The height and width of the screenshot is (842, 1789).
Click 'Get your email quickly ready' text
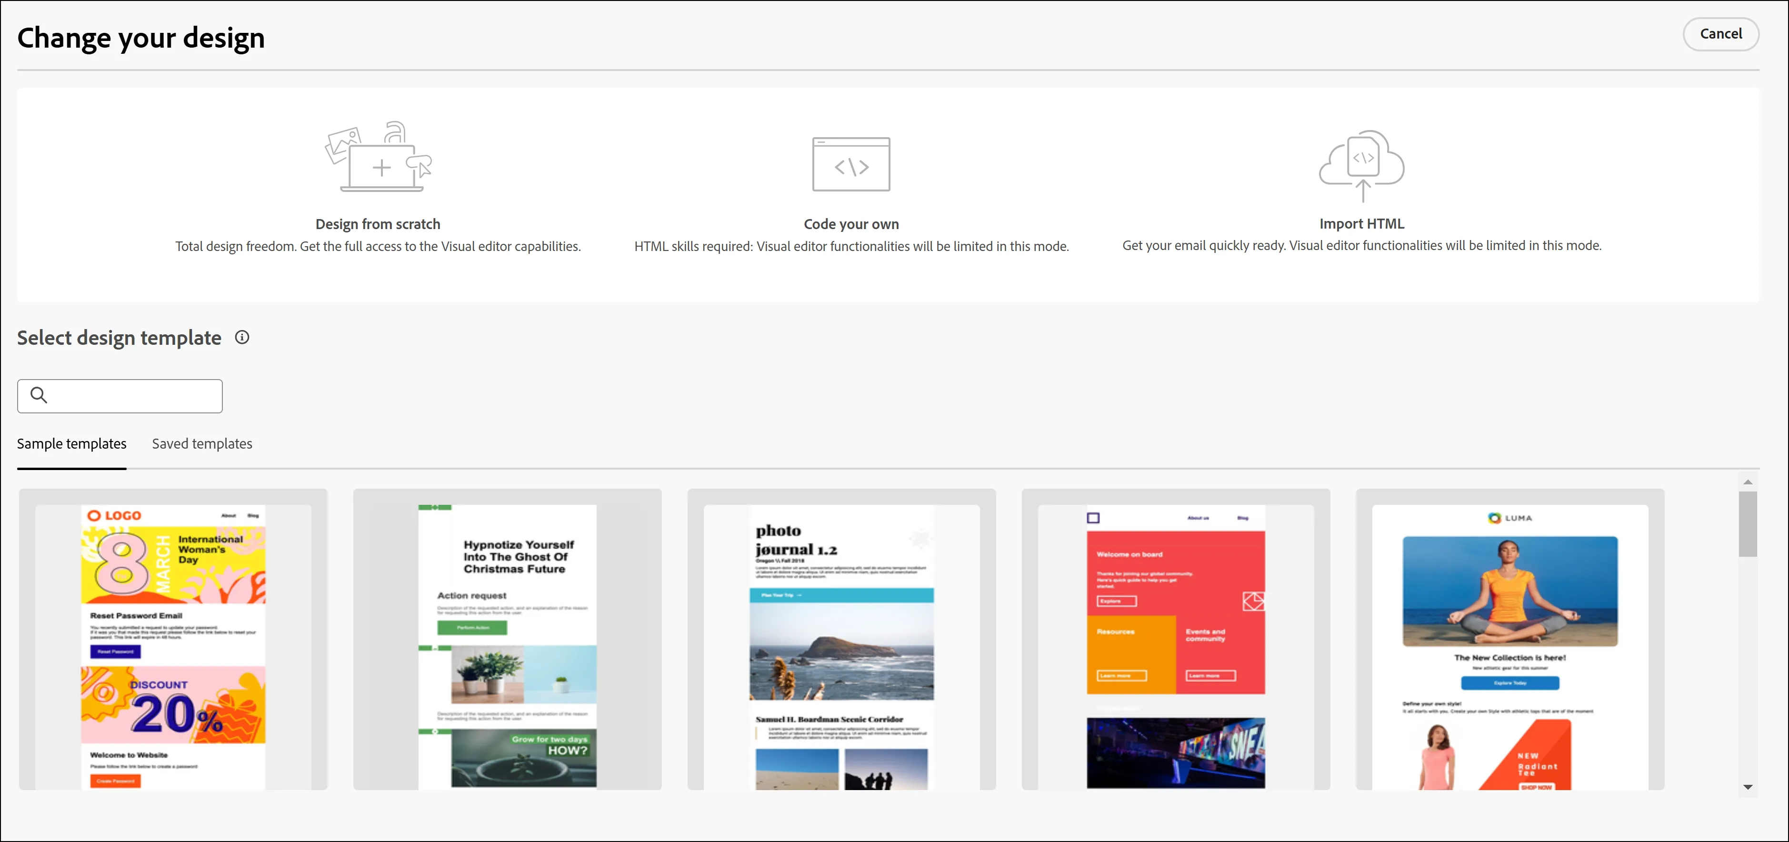1361,245
